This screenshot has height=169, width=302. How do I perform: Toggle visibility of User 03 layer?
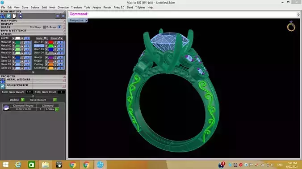[60, 49]
